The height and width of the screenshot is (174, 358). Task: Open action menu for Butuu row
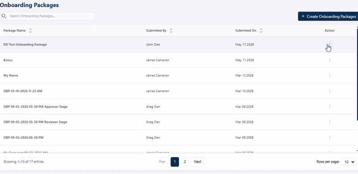329,60
